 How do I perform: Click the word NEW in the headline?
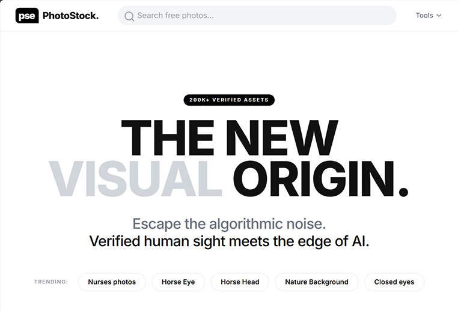pyautogui.click(x=281, y=137)
